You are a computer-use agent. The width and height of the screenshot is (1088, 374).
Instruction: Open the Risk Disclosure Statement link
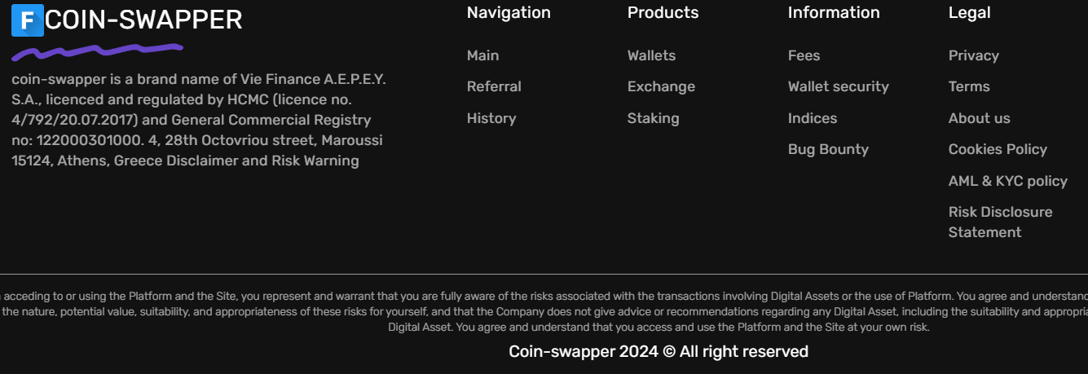coord(1000,222)
